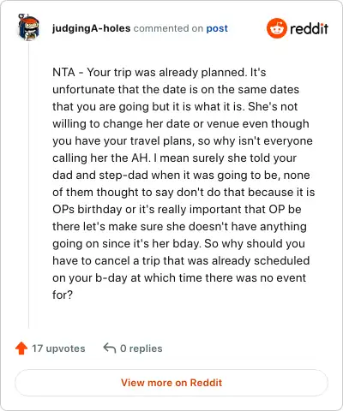Click the reddit wordmark text

309,28
